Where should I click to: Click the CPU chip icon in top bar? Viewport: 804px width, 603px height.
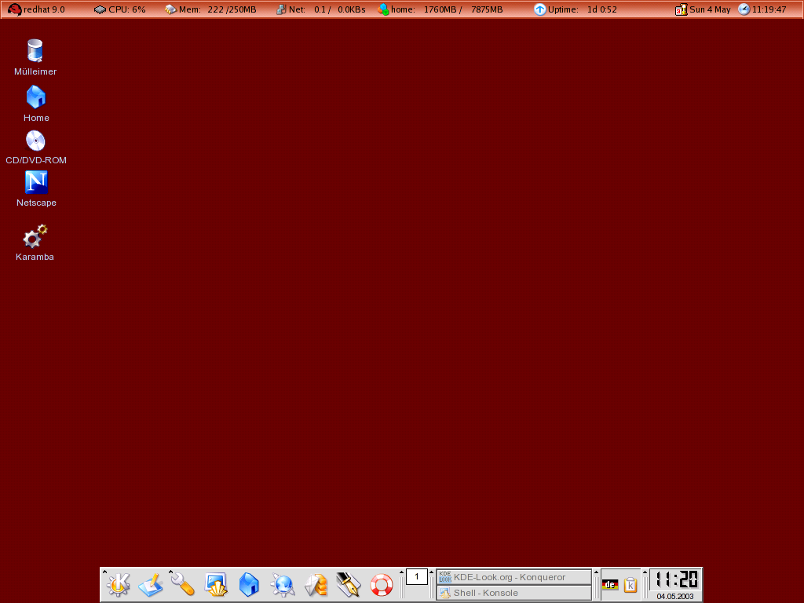point(100,9)
